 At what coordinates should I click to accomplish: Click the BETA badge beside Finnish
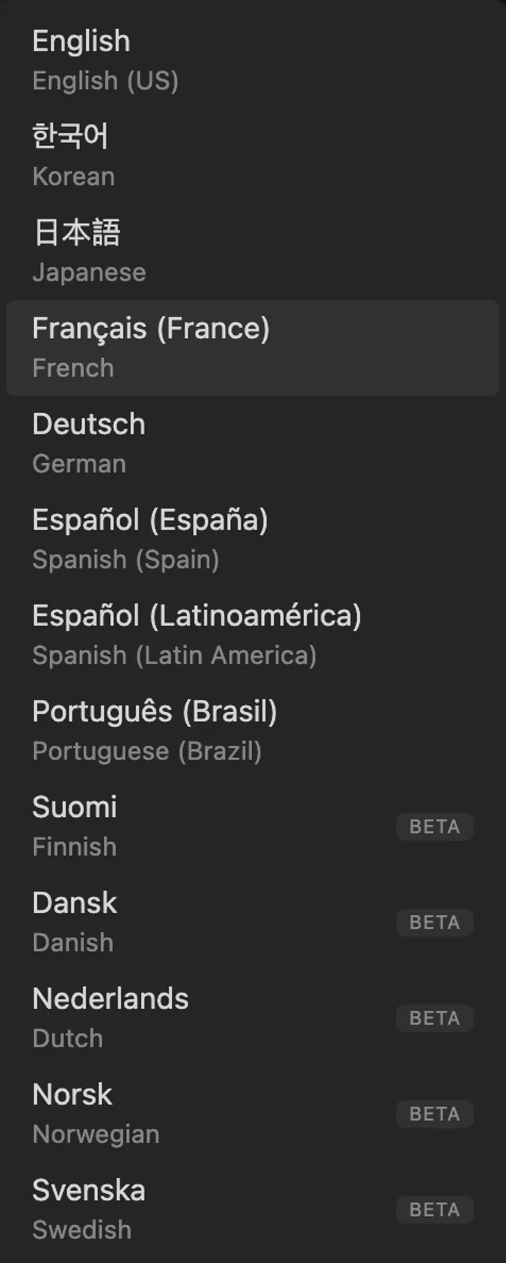tap(435, 827)
